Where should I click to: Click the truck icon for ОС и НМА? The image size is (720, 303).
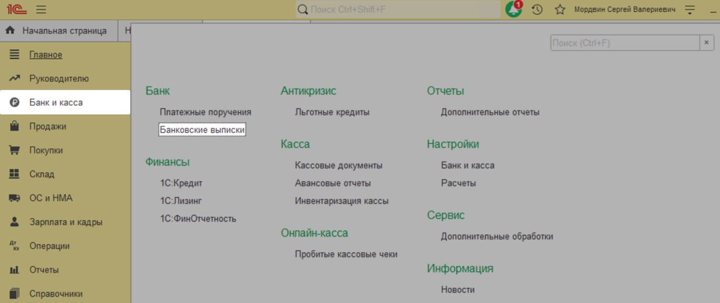14,198
